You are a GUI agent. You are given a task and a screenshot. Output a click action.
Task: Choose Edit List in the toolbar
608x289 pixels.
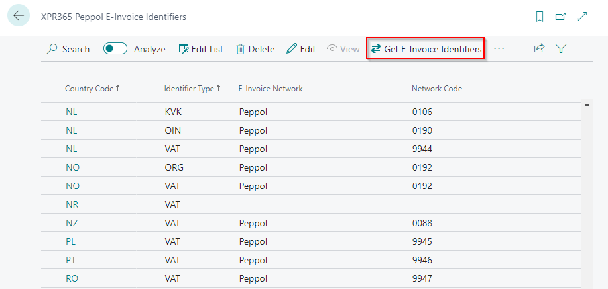point(201,49)
